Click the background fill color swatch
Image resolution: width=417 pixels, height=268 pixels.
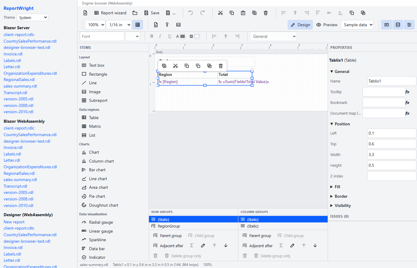(x=197, y=36)
